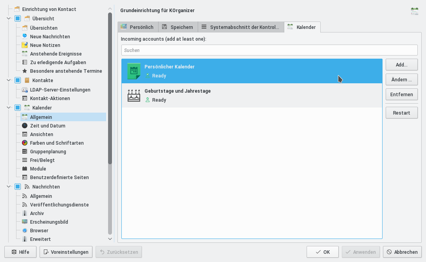
Task: Click the clock icon for Zeit und Datum
Action: coord(25,126)
